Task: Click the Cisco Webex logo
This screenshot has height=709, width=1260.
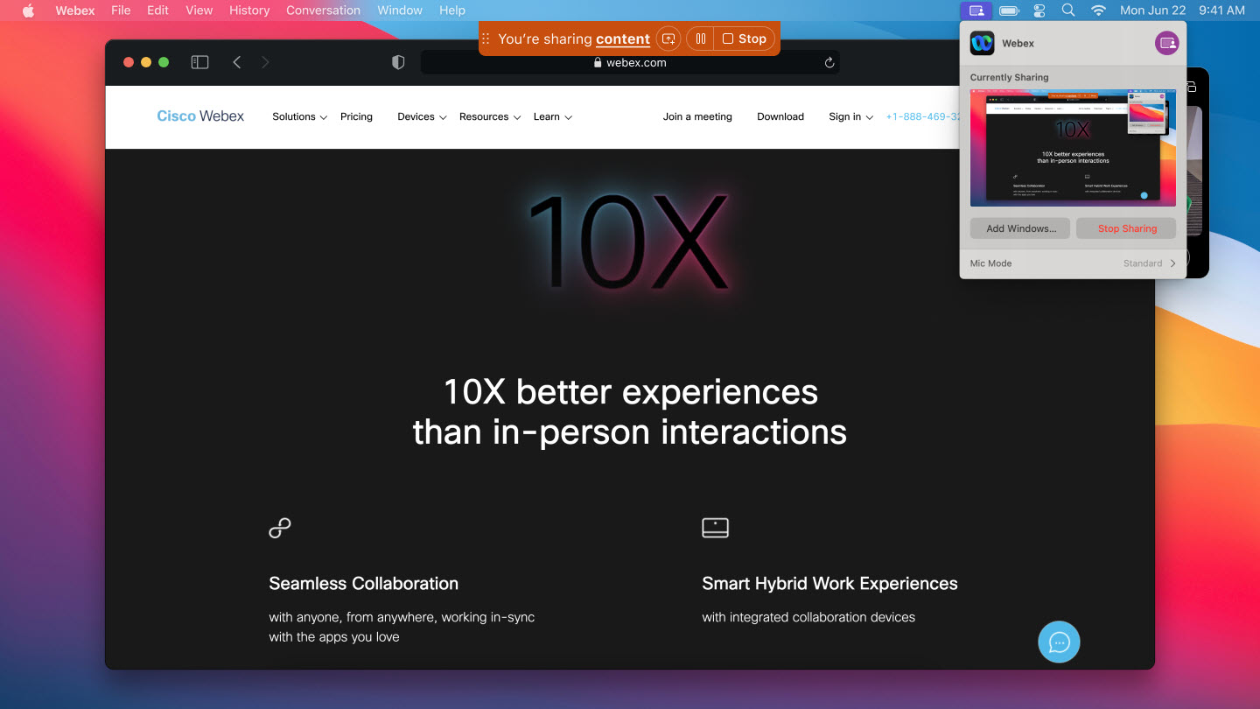Action: click(x=200, y=116)
